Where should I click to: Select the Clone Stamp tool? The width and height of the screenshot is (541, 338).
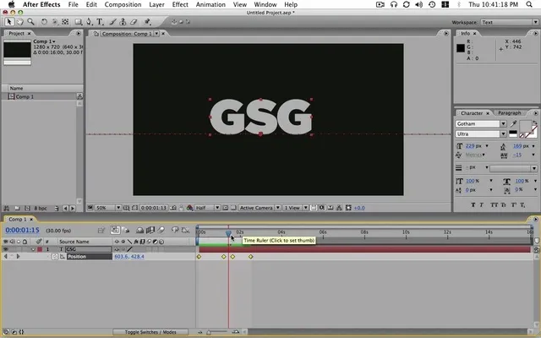[x=123, y=22]
